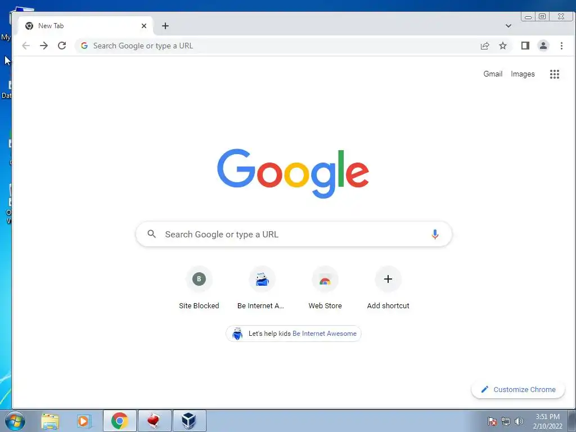Open Windows Explorer from the taskbar
The image size is (576, 432).
[x=50, y=421]
